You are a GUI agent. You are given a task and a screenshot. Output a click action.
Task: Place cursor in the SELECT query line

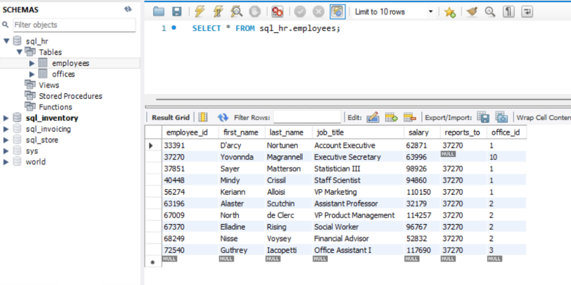tap(266, 28)
